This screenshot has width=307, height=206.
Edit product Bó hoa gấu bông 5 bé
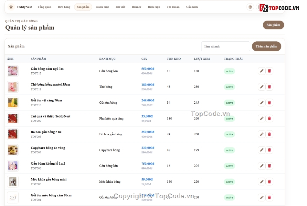point(261,134)
